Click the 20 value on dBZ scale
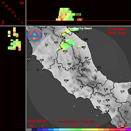Screen dimensions: 131x131 pyautogui.click(x=75, y=126)
